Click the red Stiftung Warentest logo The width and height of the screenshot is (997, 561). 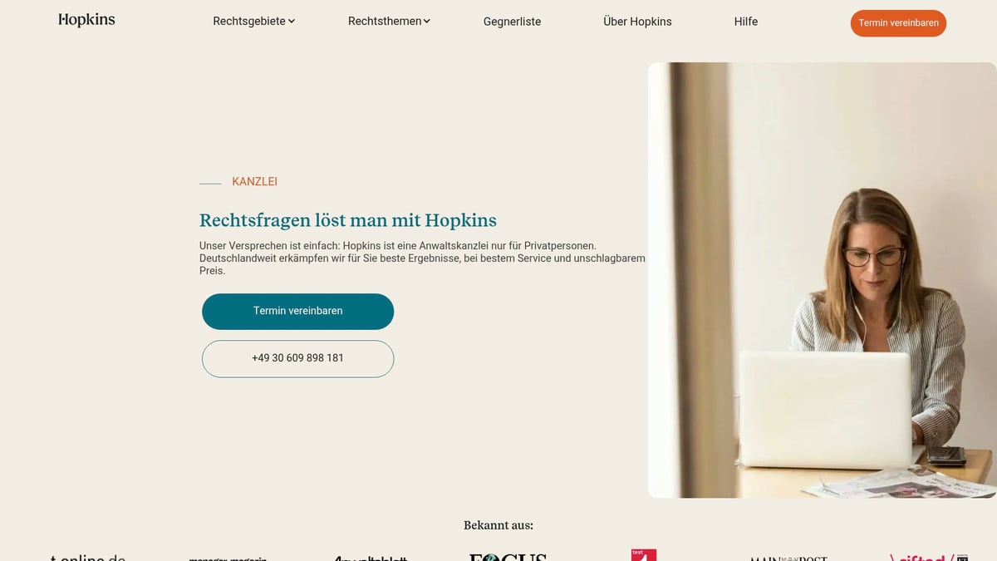[644, 555]
